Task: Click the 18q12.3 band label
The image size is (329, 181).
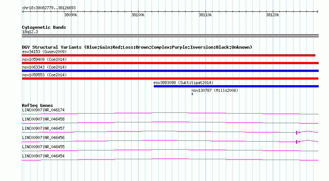Action: tap(30, 32)
